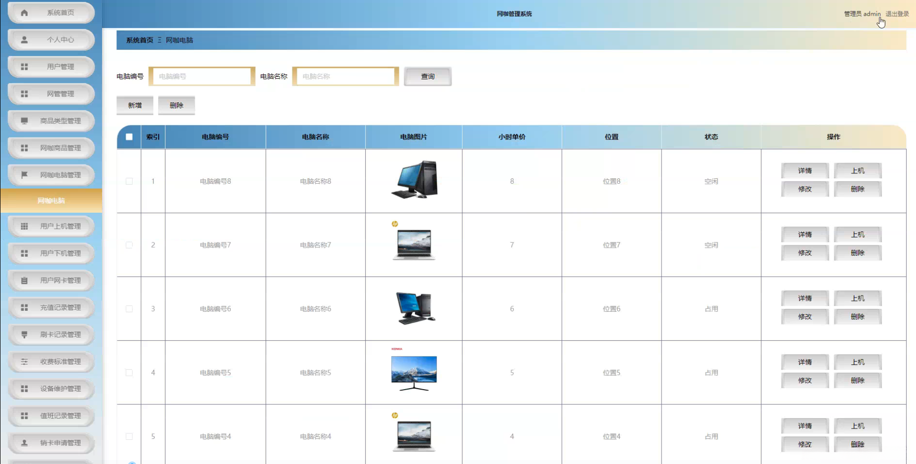
Task: Click 修改 for 电脑名称5
Action: coord(805,380)
